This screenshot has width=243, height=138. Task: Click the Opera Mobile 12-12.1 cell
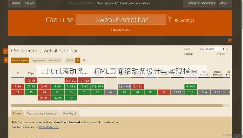pyautogui.click(x=137, y=86)
